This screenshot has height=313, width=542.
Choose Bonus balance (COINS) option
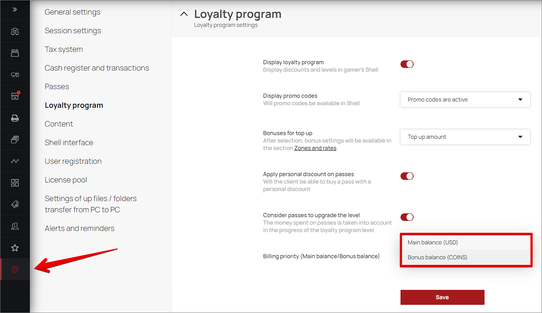[x=466, y=257]
